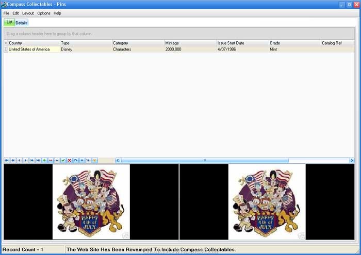Image resolution: width=361 pixels, height=255 pixels.
Task: Open the Options menu
Action: pos(44,13)
